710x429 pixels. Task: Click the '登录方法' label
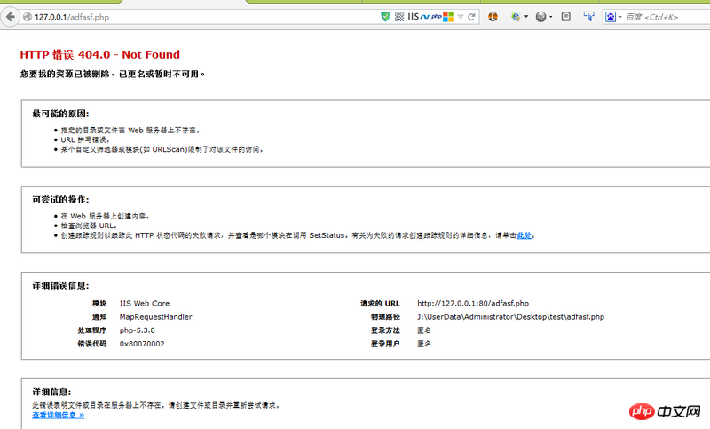[385, 330]
